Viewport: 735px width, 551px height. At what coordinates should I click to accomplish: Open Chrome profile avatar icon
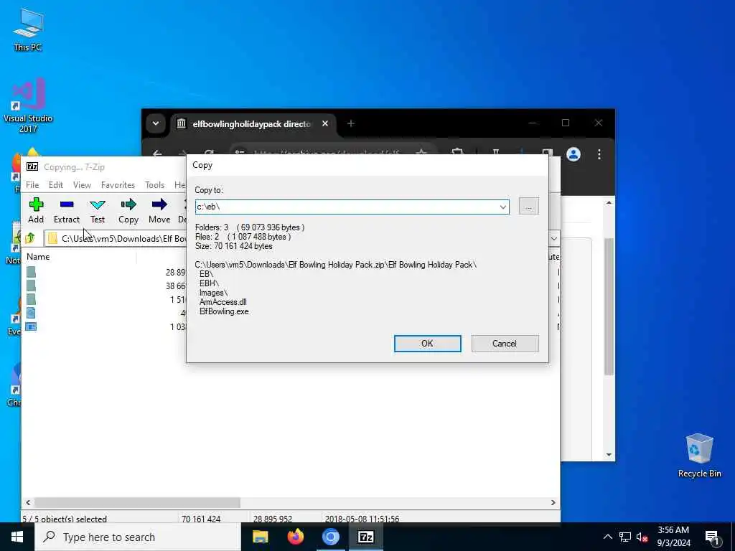[574, 154]
